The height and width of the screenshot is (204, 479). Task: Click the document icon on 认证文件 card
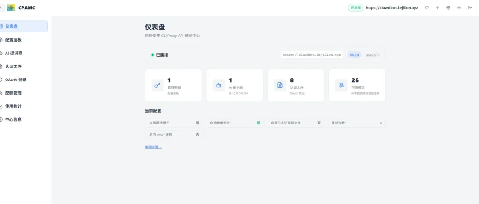280,85
